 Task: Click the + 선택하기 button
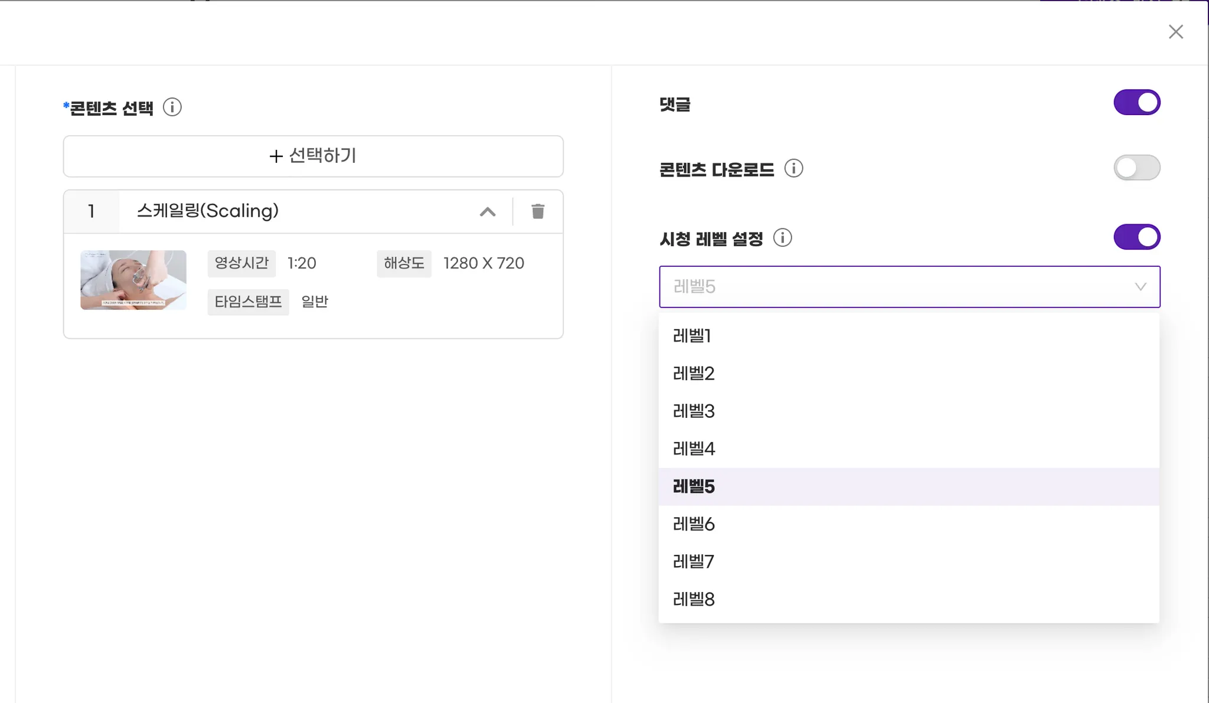coord(313,156)
